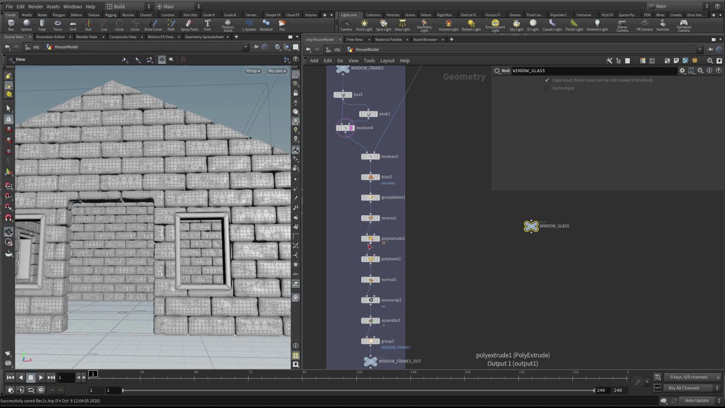
Task: Click the timeline frame 1 marker
Action: [x=93, y=374]
